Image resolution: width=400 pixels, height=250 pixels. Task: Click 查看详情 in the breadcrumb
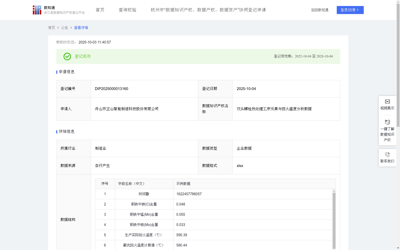coord(81,28)
